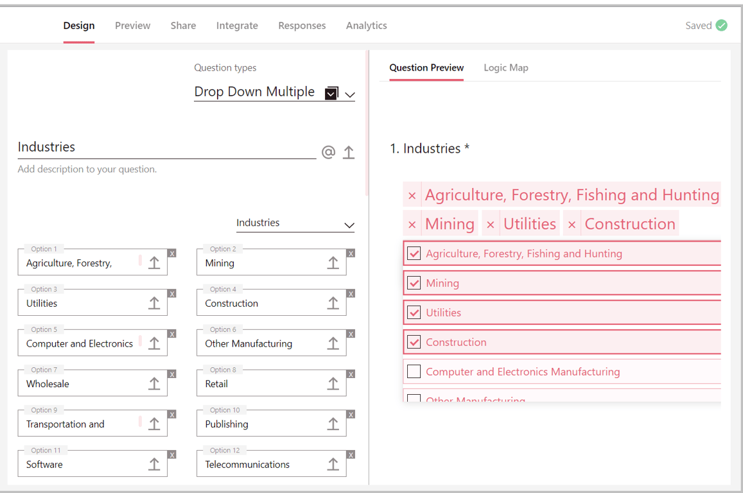Click the upload icon in the Mining option

[x=333, y=263]
